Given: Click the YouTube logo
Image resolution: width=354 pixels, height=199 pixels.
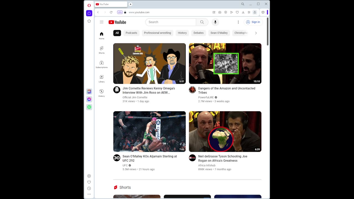Looking at the screenshot, I should [x=117, y=22].
